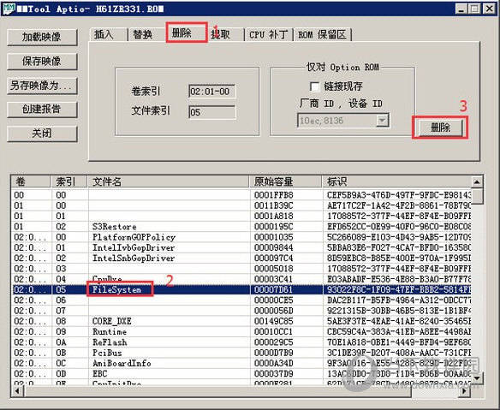Click the 加载映像 button

42,38
